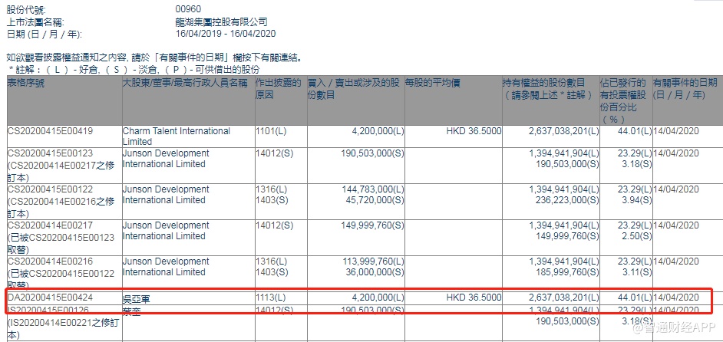The image size is (723, 342).
Task: Click form serial CS20200415E00122
Action: click(x=50, y=189)
